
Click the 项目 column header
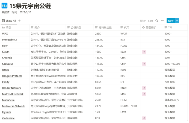[x=15, y=28]
